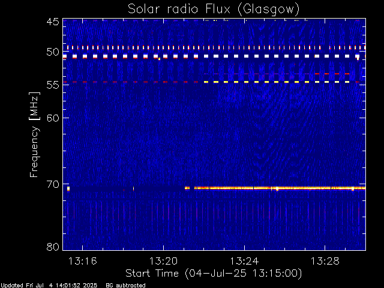Click the yellow dashed band near 55 MHz
This screenshot has width=384, height=288.
tap(277, 82)
